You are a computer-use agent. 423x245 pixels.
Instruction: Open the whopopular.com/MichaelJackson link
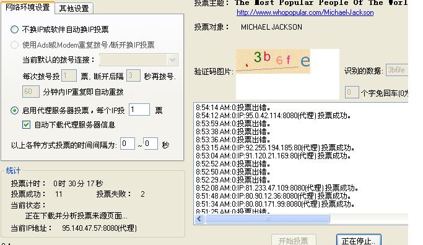point(305,12)
